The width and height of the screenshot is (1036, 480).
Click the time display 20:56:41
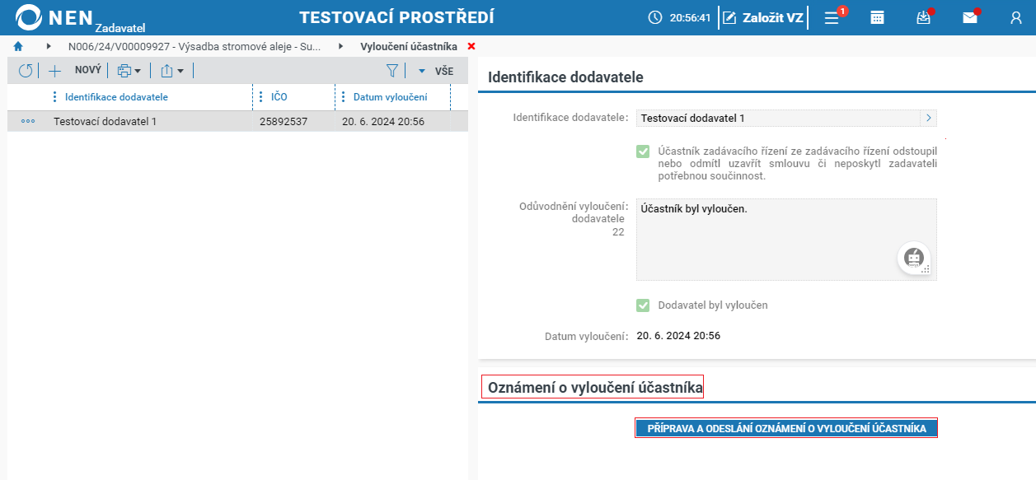coord(690,17)
